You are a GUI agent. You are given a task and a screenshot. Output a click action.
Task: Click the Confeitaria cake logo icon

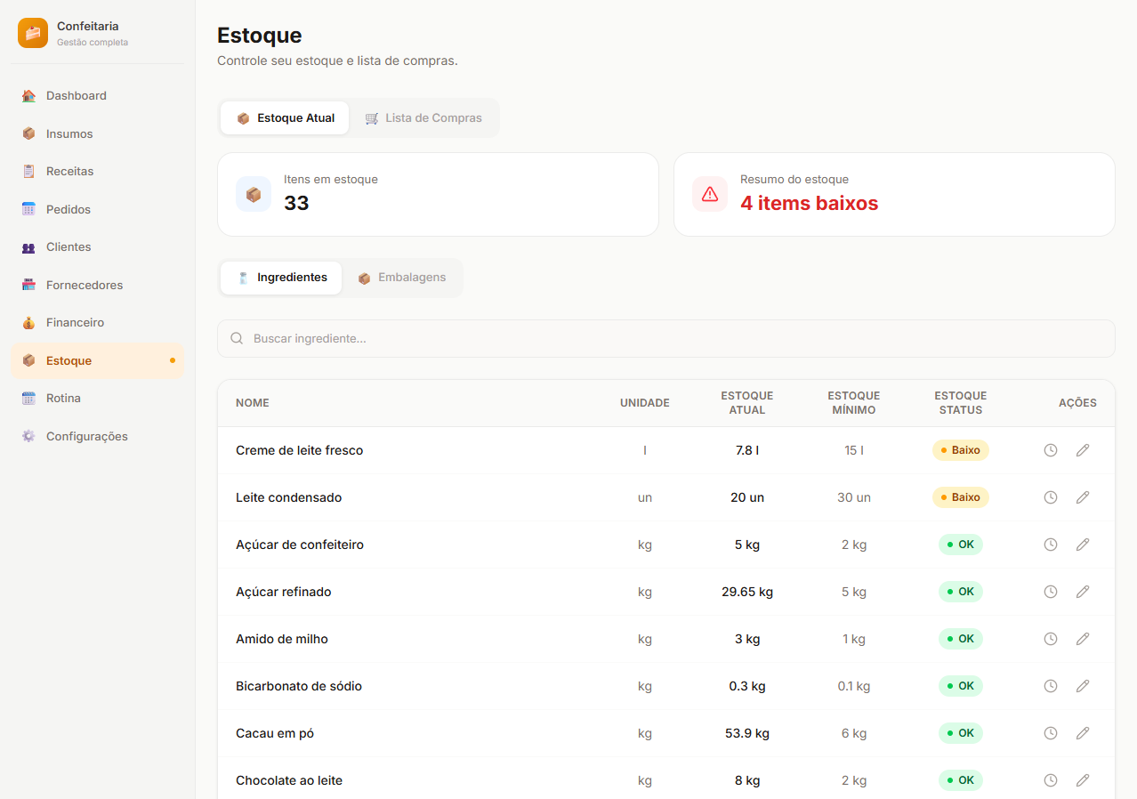tap(33, 33)
